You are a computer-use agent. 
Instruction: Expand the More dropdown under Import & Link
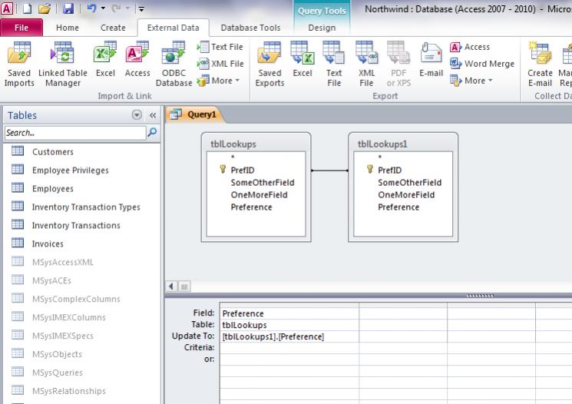(219, 81)
